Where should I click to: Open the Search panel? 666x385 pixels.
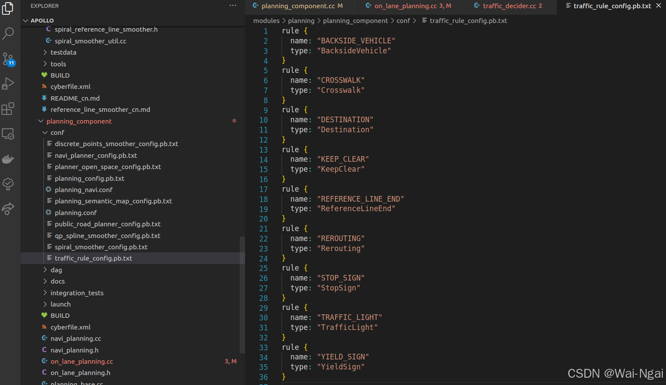8,33
